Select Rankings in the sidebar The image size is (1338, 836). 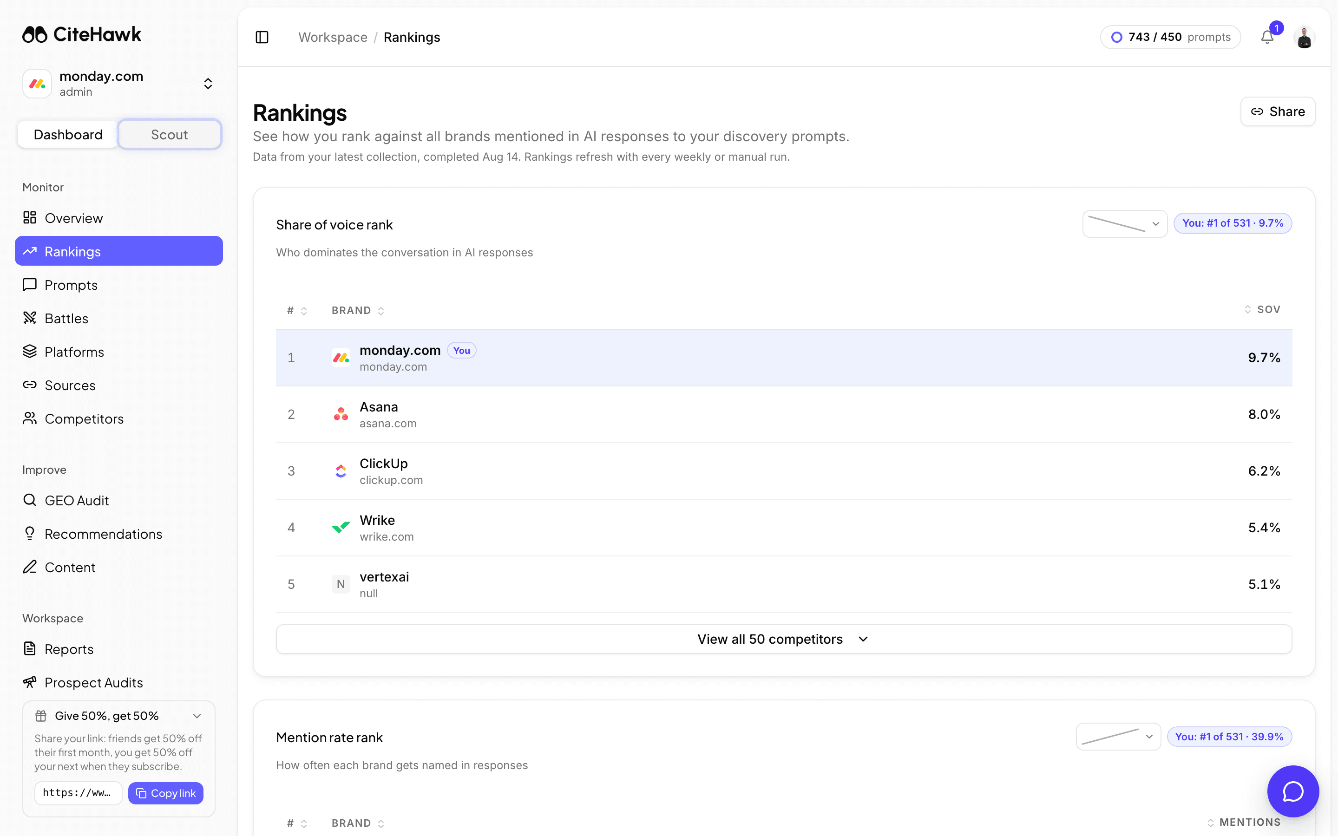[119, 251]
